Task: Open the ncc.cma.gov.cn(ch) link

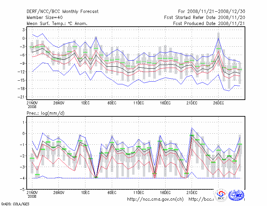Action: coord(155,199)
